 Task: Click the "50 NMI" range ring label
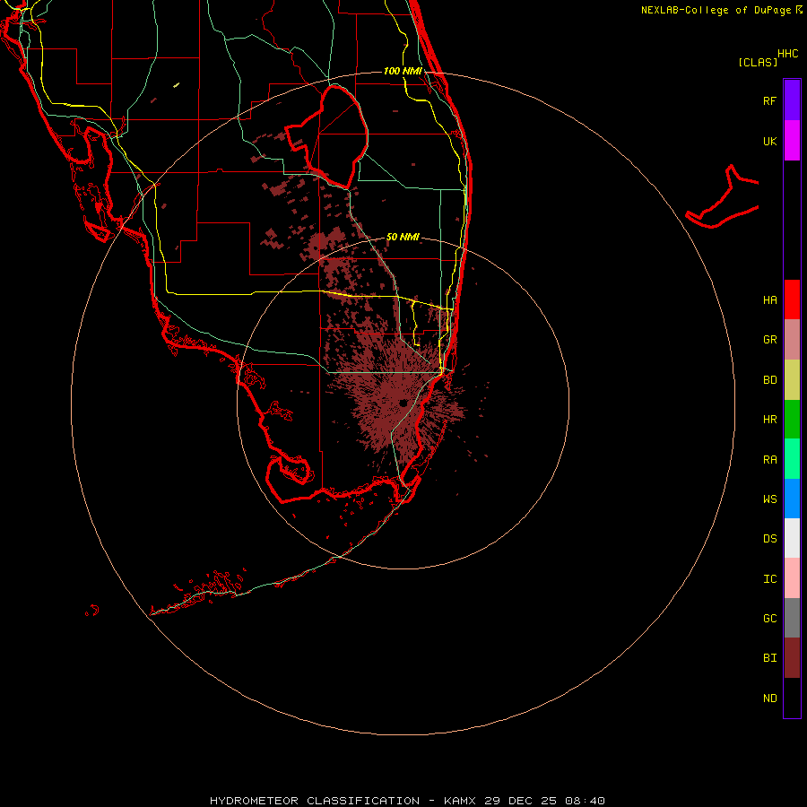(403, 237)
